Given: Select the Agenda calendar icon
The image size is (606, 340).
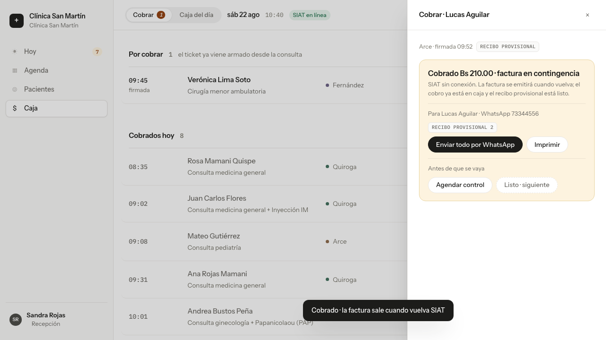Looking at the screenshot, I should coord(15,70).
